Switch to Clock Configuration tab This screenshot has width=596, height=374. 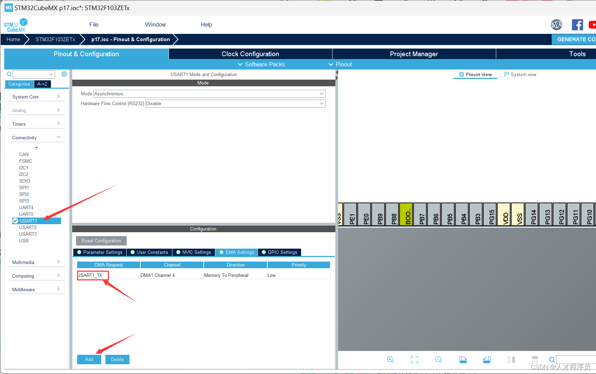250,54
